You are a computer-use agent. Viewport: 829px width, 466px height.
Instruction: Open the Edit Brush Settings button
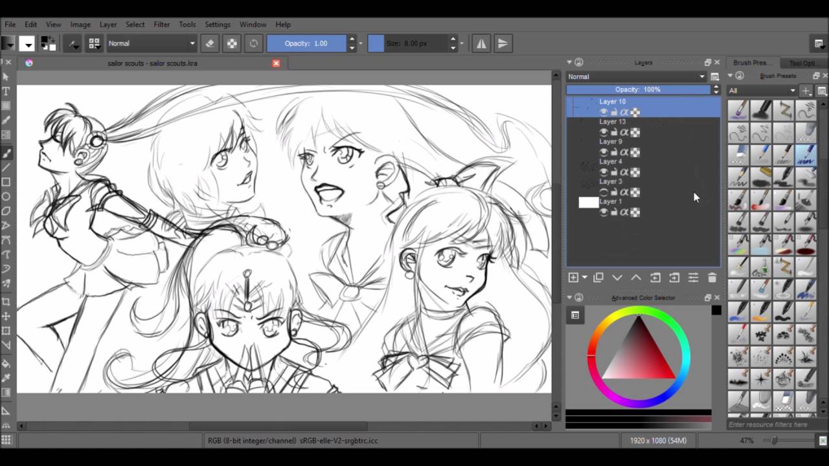[x=73, y=43]
